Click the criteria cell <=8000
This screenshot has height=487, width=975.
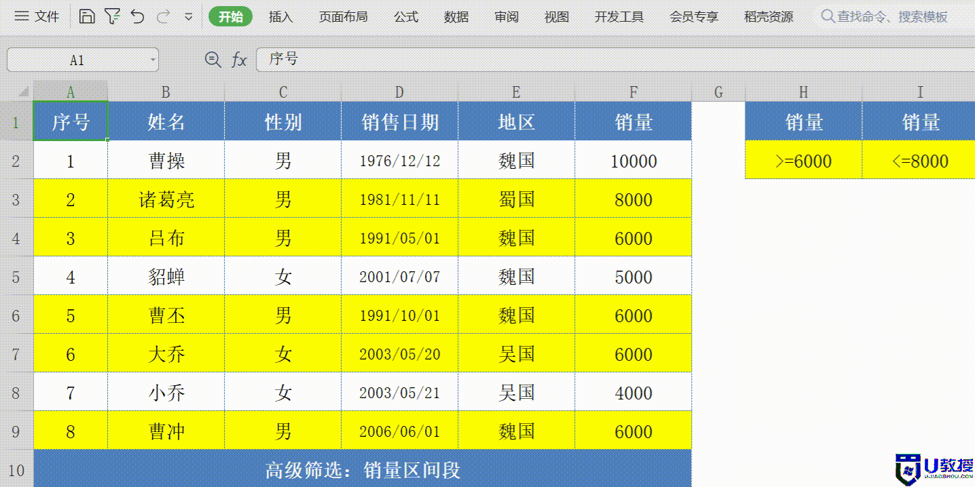919,161
